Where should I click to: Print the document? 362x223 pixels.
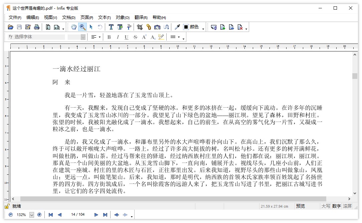pos(36,27)
